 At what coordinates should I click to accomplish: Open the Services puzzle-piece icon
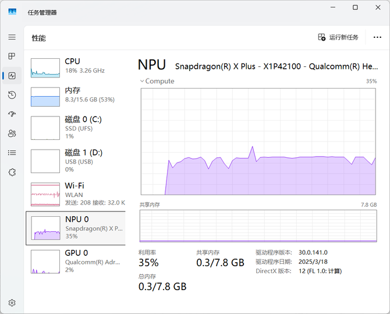coord(12,172)
